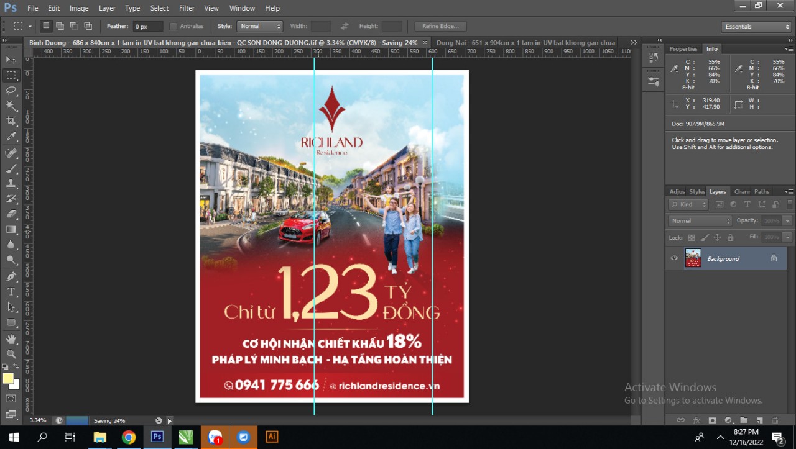
Task: Select the Zoom tool
Action: 11,355
